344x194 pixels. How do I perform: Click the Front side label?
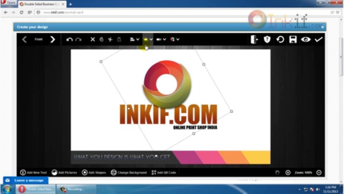point(38,39)
